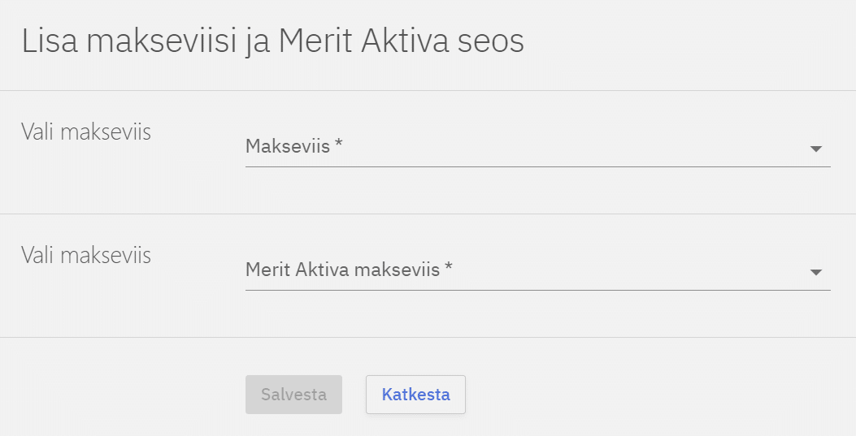The width and height of the screenshot is (856, 436).
Task: Click the underline of the Makseviis field
Action: [x=537, y=166]
